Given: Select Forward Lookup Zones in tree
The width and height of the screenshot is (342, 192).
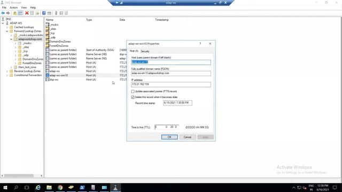Looking at the screenshot, I should click(27, 31).
